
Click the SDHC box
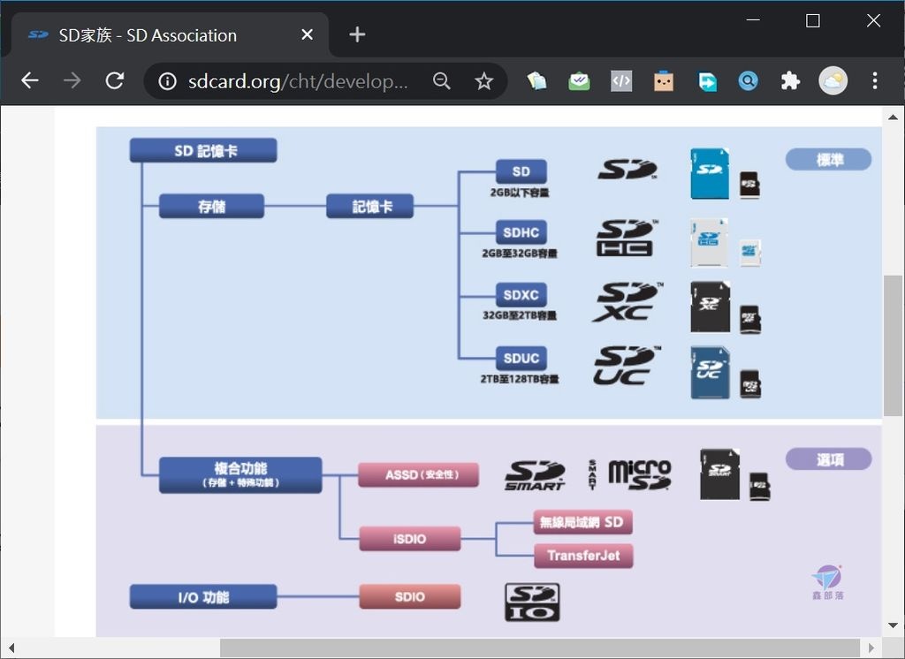point(521,232)
